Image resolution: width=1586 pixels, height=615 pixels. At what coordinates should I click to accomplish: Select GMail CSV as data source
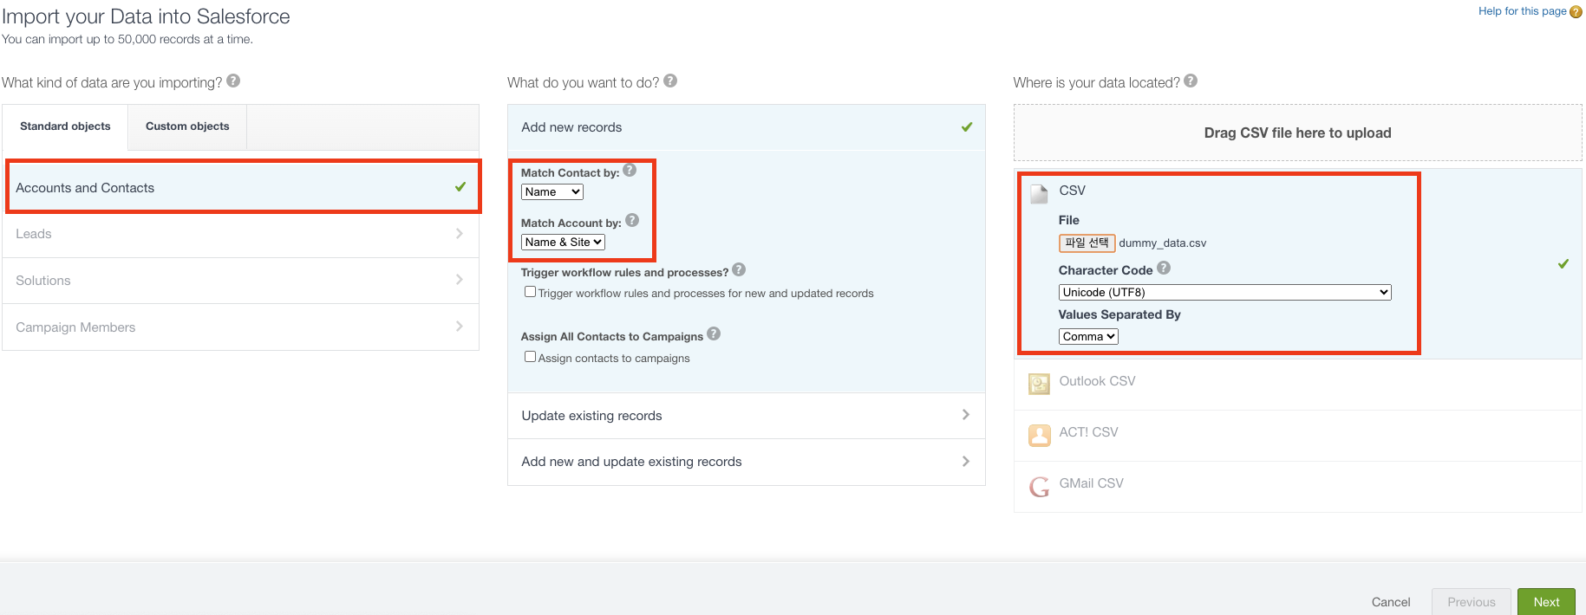[1297, 487]
